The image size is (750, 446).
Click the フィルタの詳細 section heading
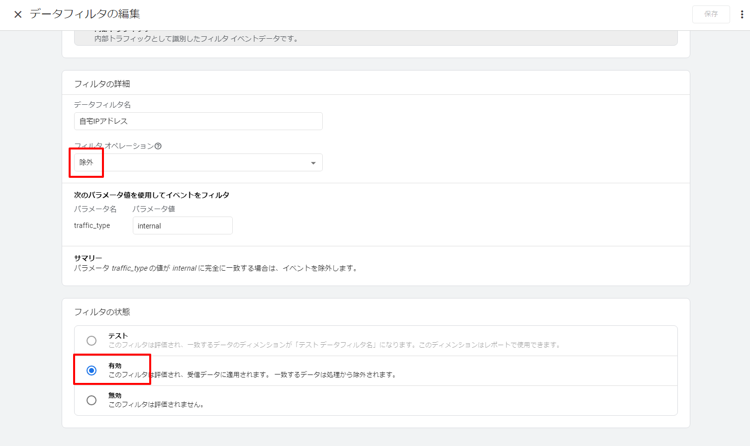click(102, 84)
